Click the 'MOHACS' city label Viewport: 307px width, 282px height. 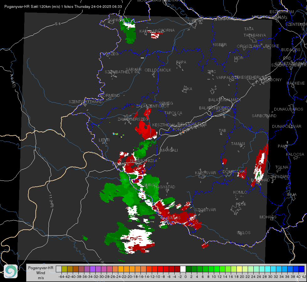(x=268, y=217)
